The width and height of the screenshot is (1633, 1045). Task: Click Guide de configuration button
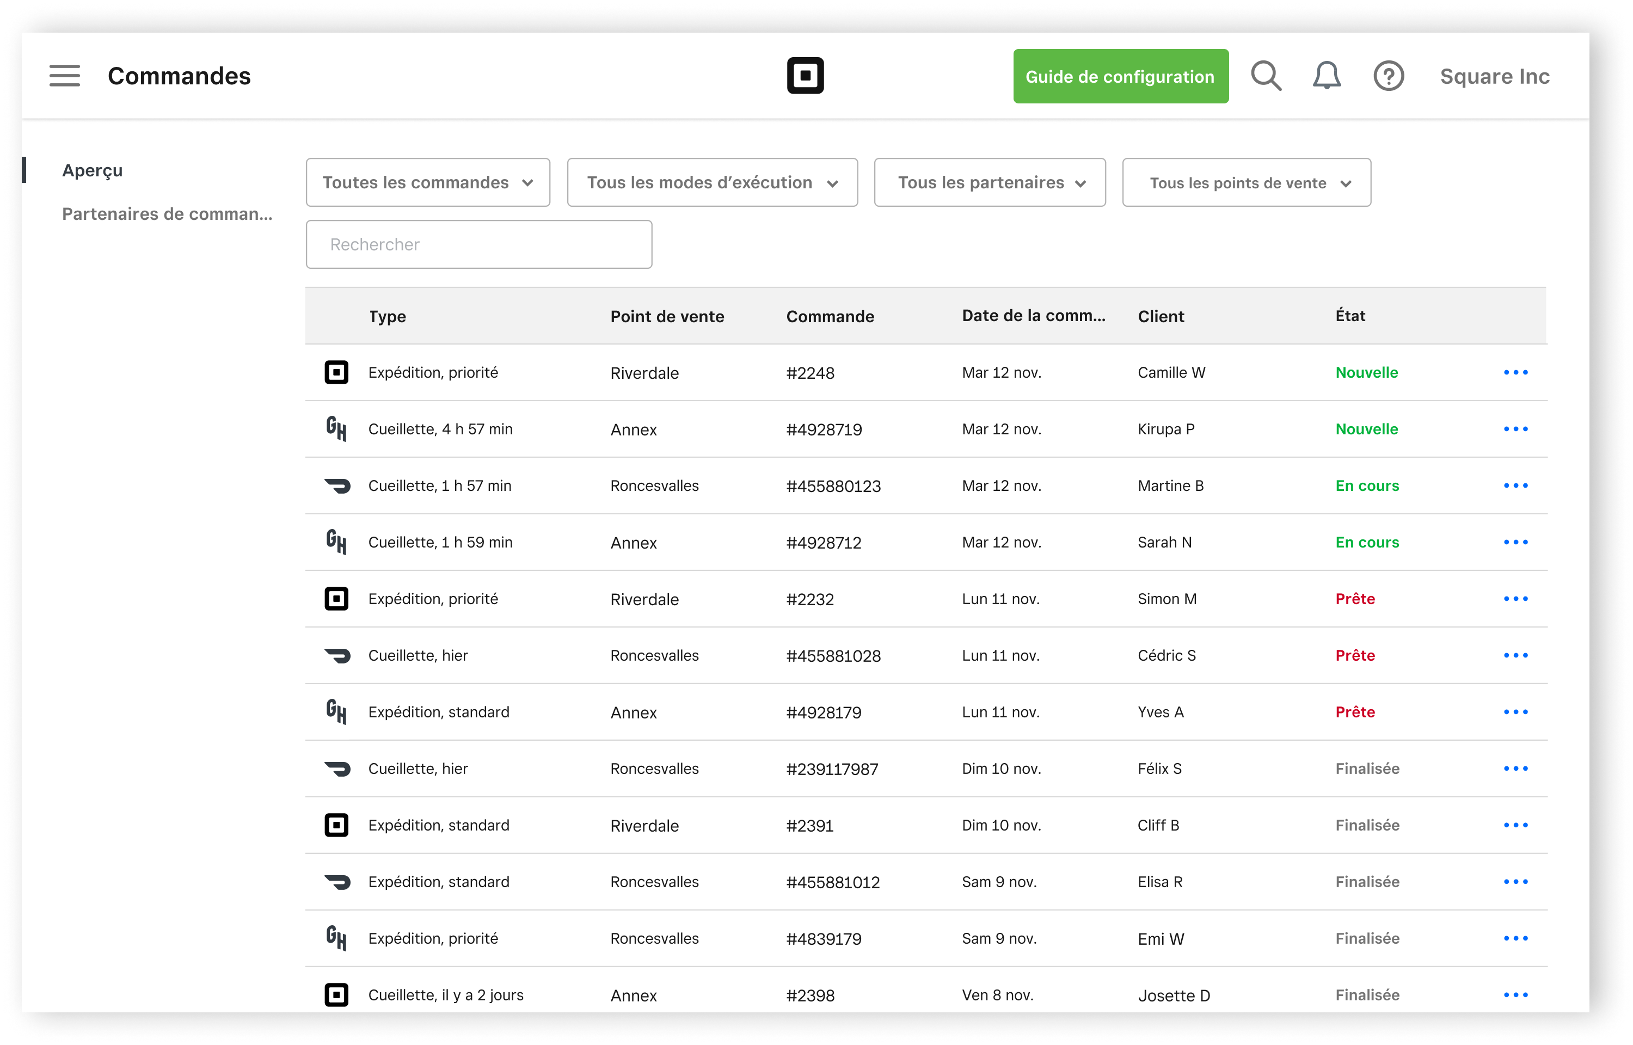[x=1120, y=76]
